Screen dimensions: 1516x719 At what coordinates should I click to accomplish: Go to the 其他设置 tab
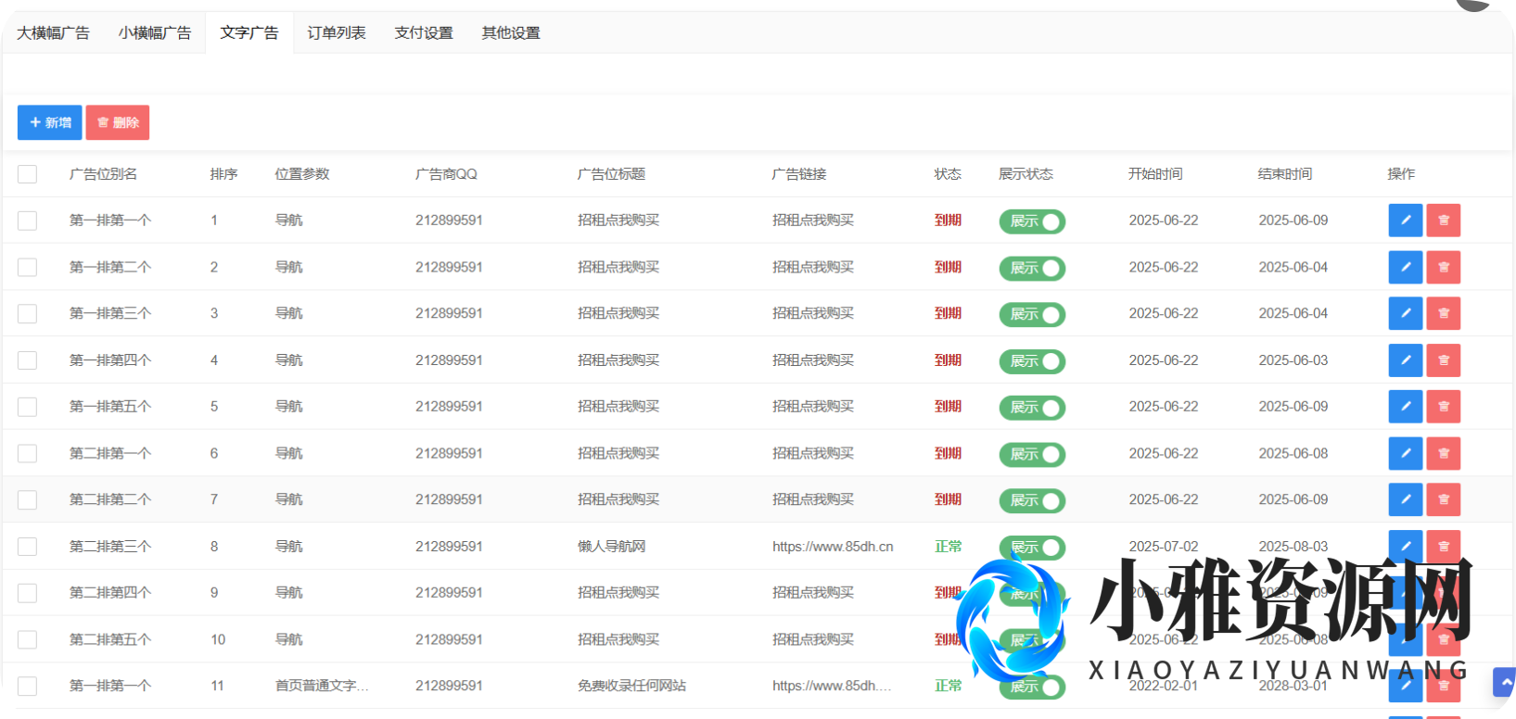511,32
